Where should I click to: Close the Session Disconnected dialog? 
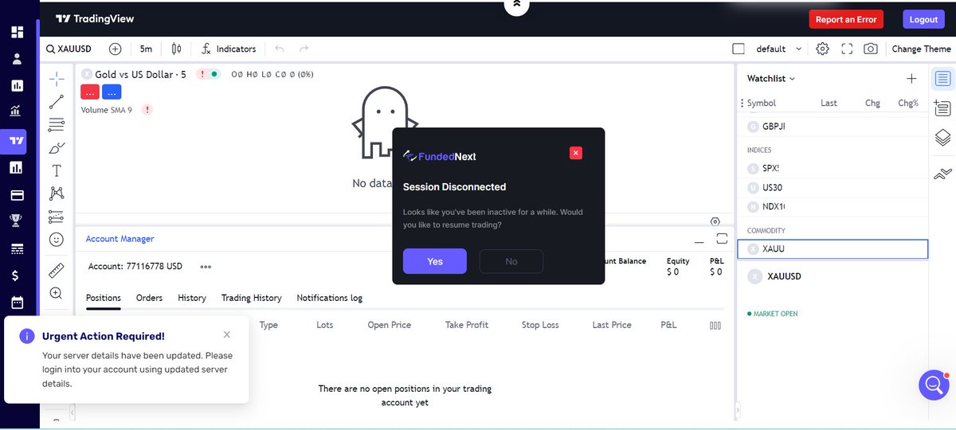coord(576,153)
